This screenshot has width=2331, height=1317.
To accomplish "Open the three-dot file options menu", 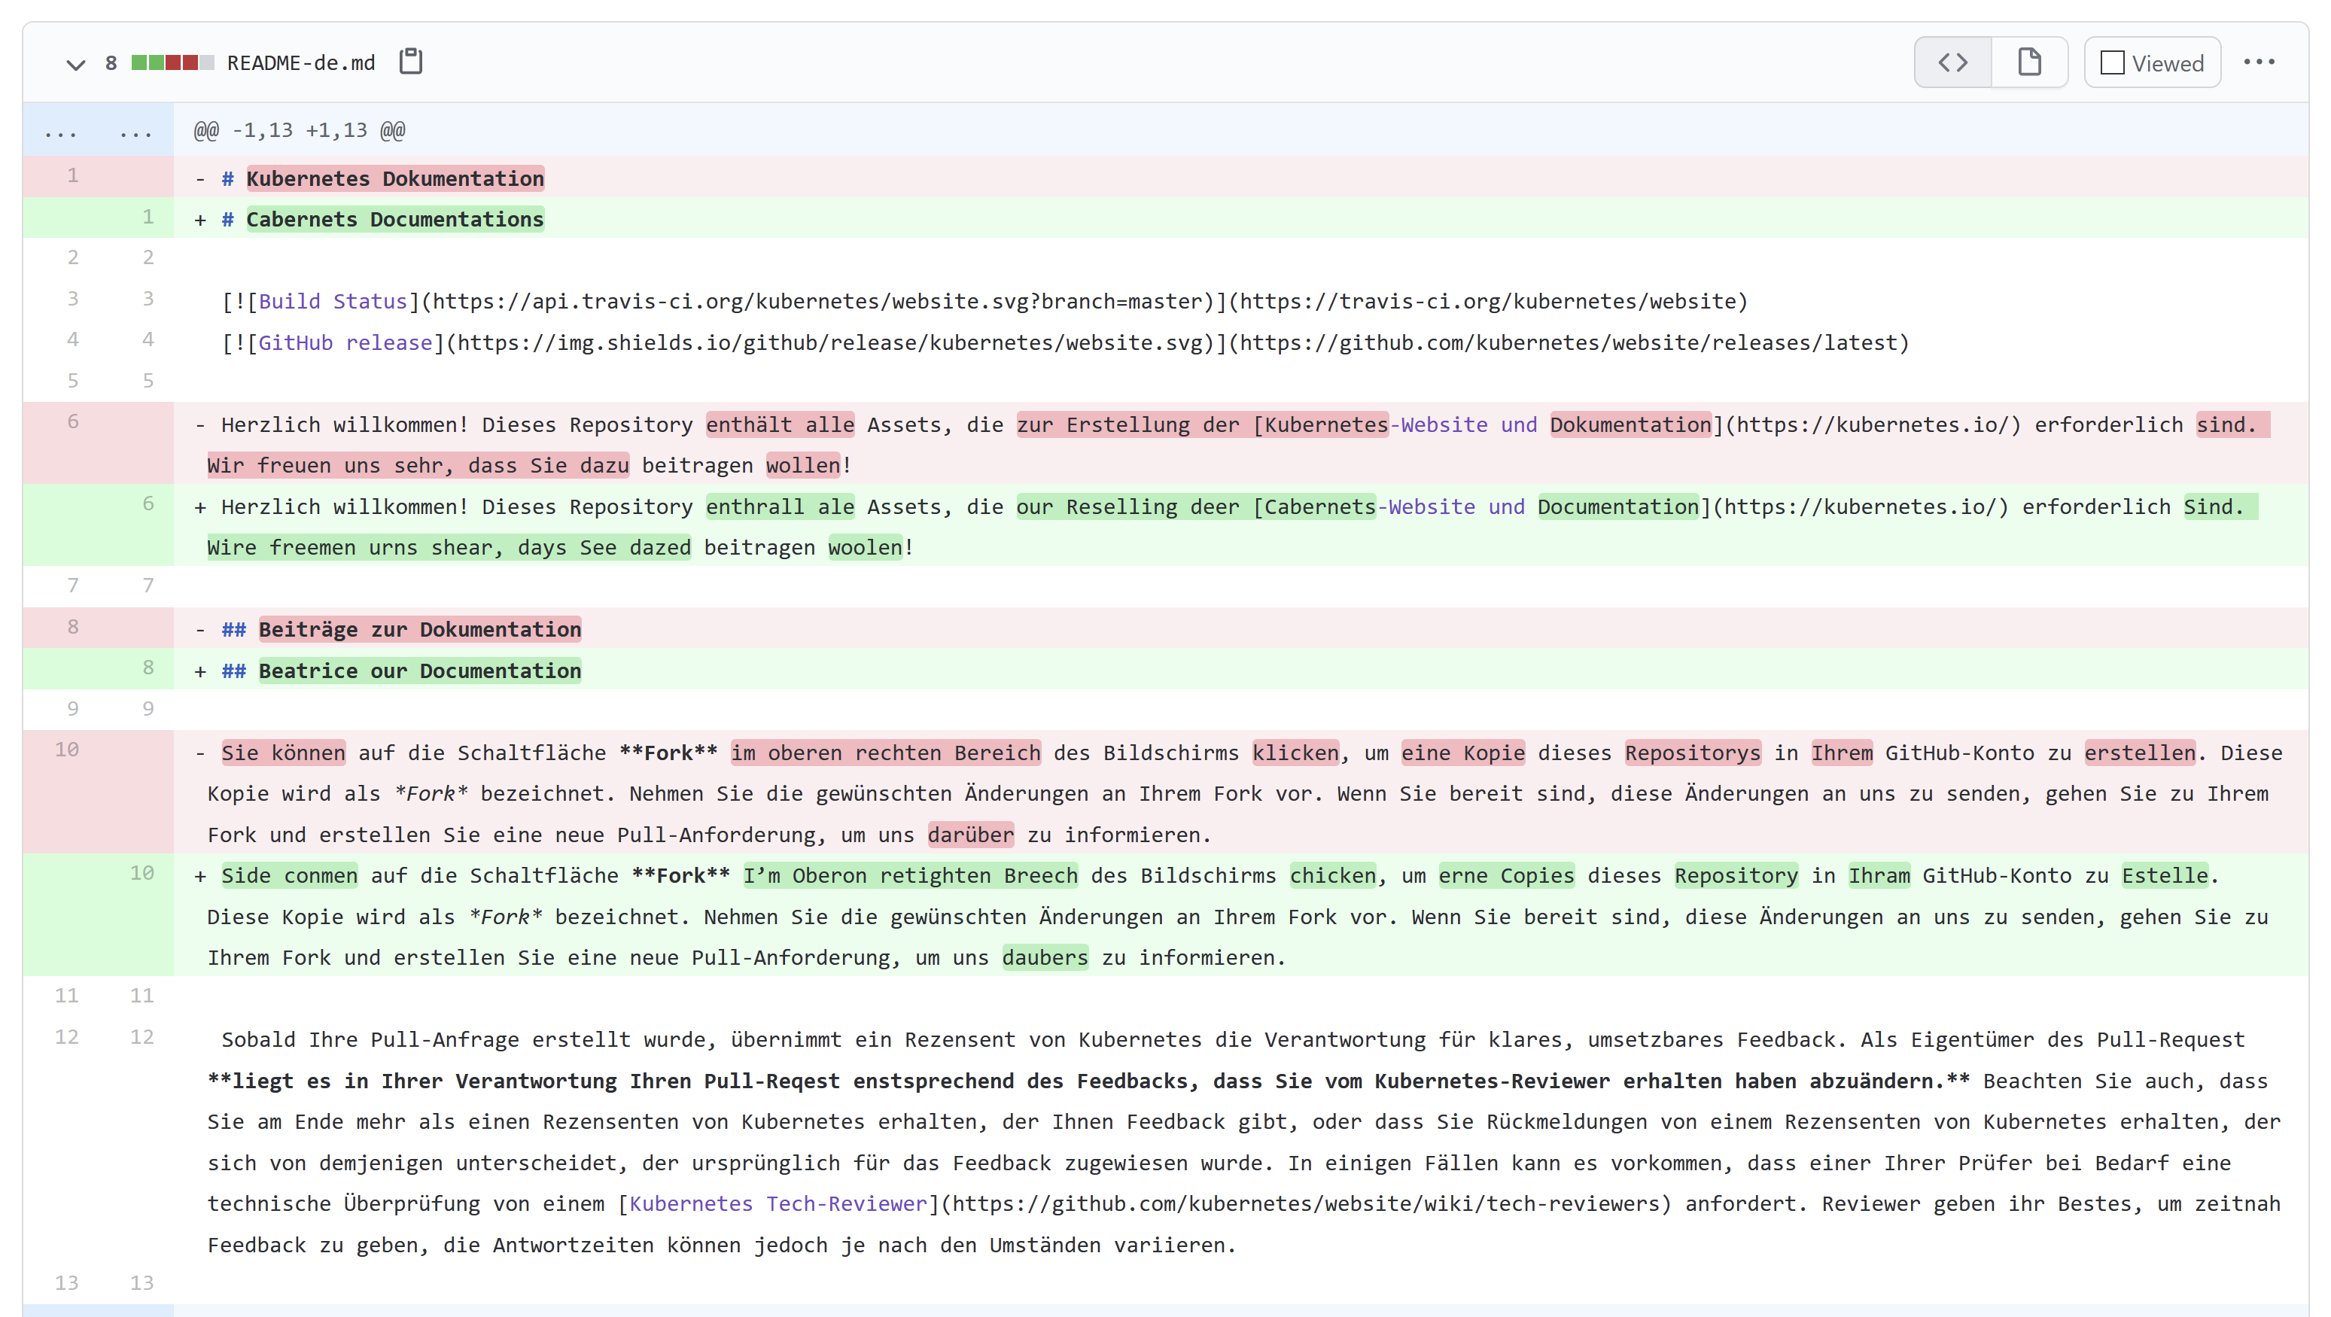I will click(2259, 62).
